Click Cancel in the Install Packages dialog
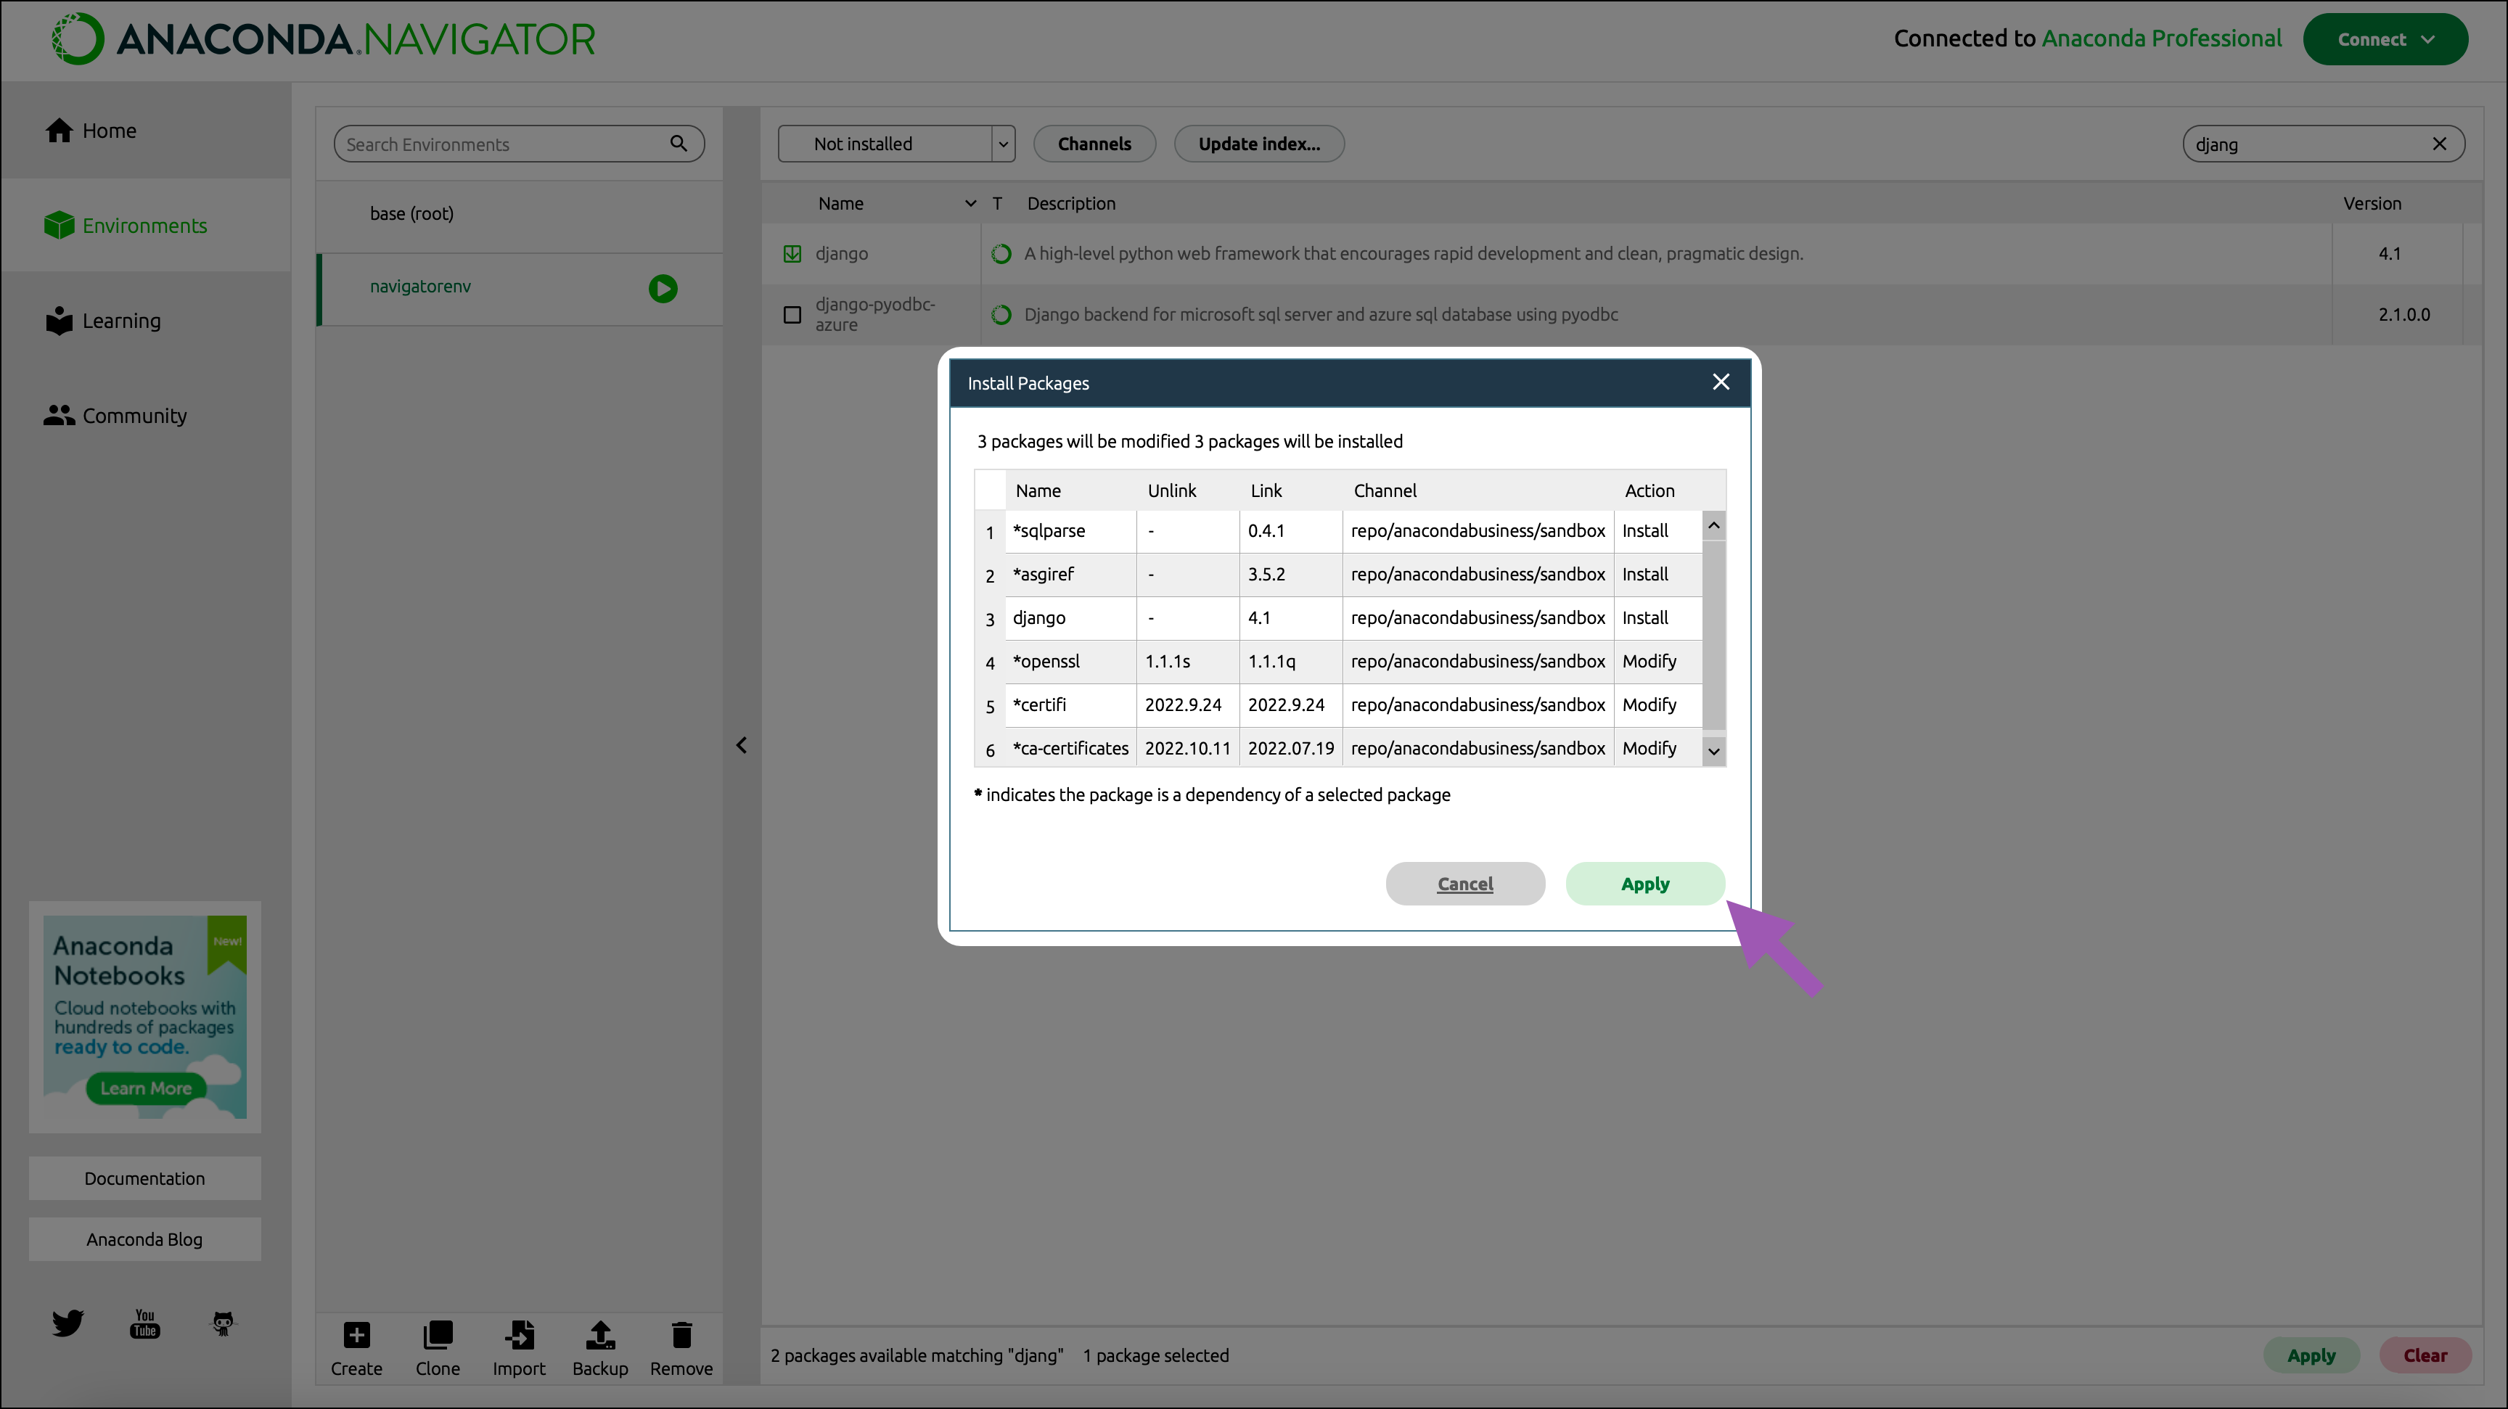2508x1409 pixels. point(1464,884)
